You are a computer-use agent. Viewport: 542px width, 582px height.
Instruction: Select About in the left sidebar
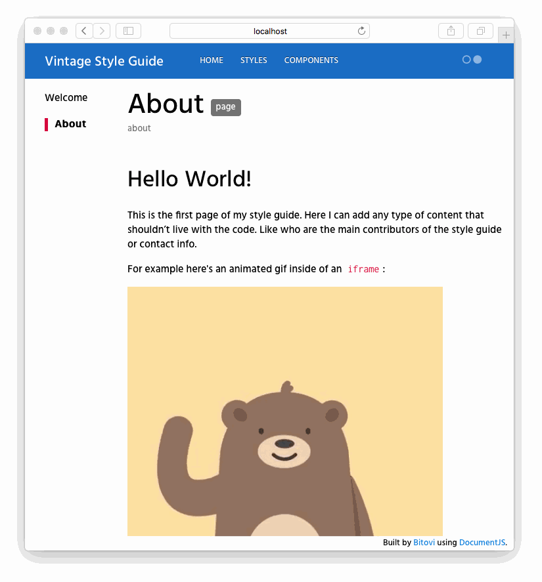(x=70, y=124)
